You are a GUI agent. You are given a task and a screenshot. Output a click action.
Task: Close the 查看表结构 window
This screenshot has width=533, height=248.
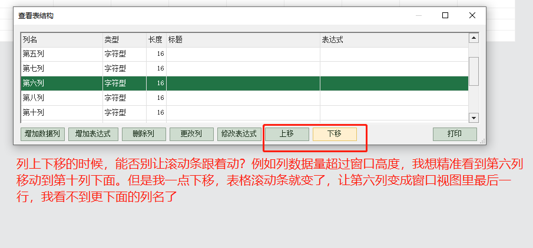coord(472,15)
